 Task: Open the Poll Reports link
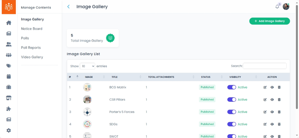click(x=31, y=48)
